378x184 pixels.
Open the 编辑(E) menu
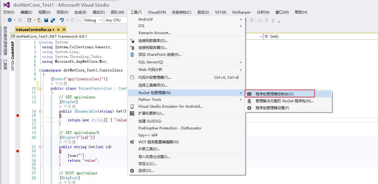[26, 12]
